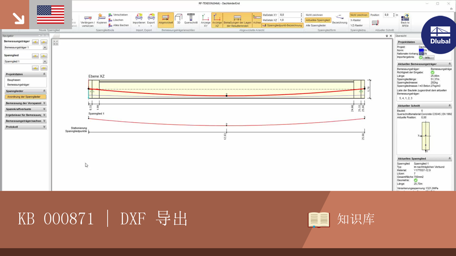This screenshot has width=456, height=256.
Task: Toggle Anzeige XZ view
Action: pos(217,20)
